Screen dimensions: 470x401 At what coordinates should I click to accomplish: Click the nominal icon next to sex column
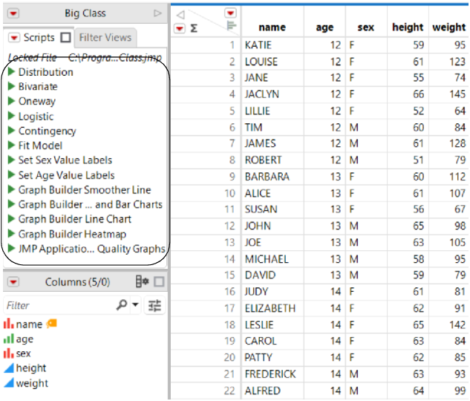point(8,353)
